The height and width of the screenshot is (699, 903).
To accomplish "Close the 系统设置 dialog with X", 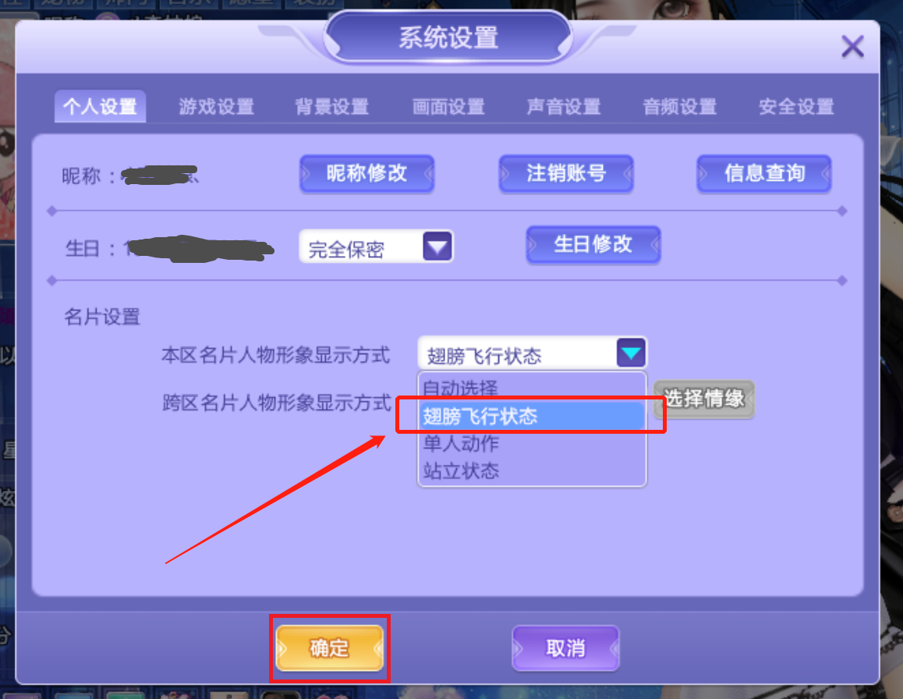I will coord(852,46).
